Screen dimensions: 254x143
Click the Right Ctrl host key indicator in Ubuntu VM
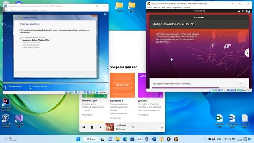tap(246, 90)
